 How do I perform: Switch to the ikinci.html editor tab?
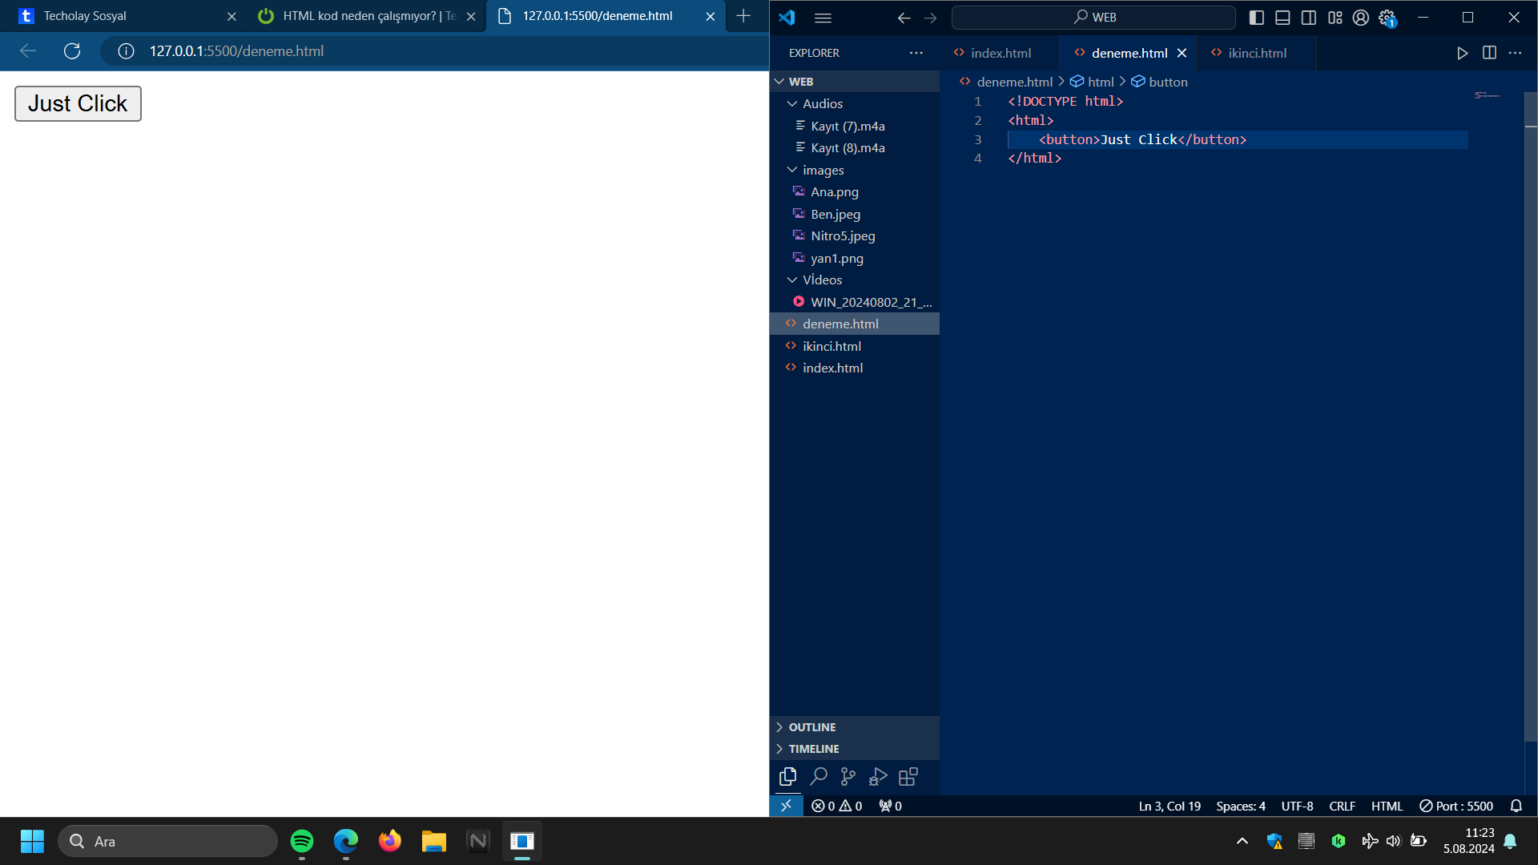tap(1256, 53)
